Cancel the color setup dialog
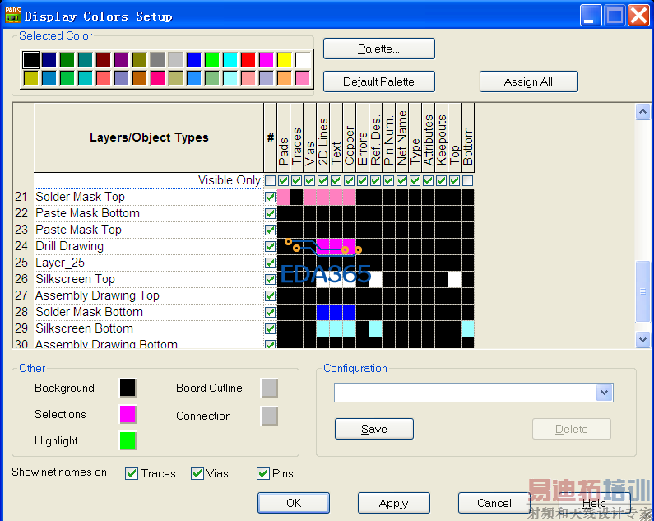The height and width of the screenshot is (521, 654). pyautogui.click(x=494, y=503)
